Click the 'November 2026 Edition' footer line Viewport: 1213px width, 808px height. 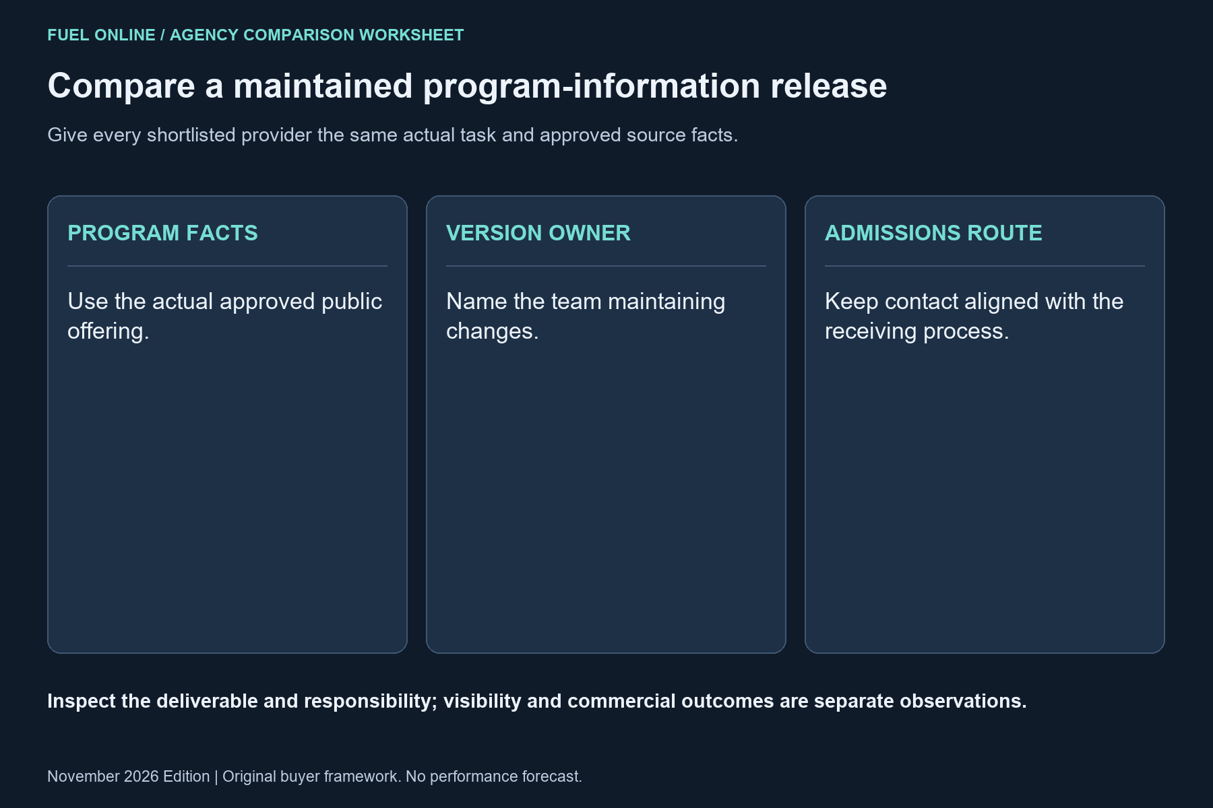(315, 776)
